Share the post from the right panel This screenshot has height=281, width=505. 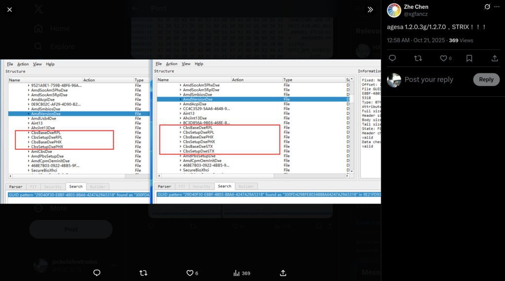click(x=495, y=58)
